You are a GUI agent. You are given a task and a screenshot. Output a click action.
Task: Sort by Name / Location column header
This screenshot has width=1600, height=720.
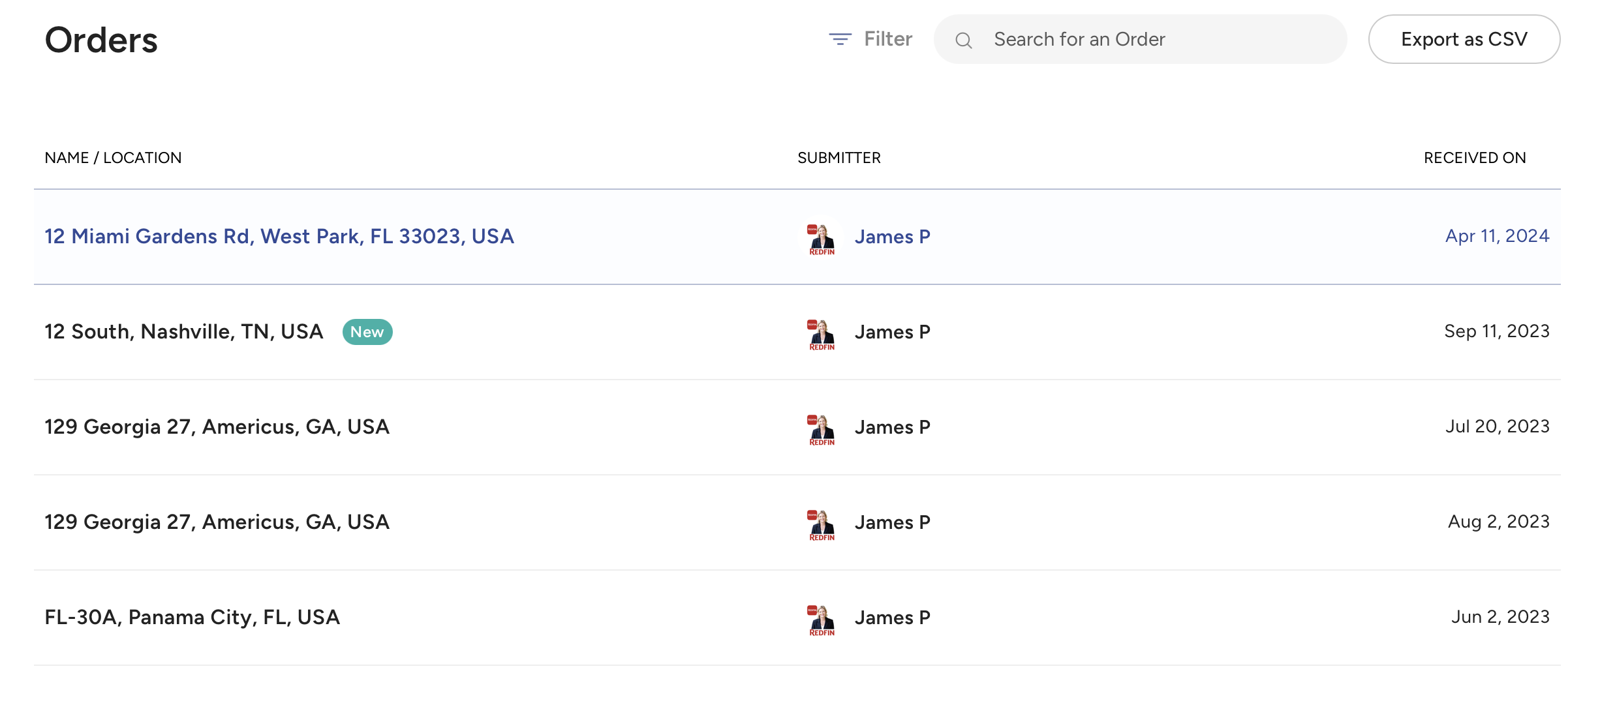(113, 158)
